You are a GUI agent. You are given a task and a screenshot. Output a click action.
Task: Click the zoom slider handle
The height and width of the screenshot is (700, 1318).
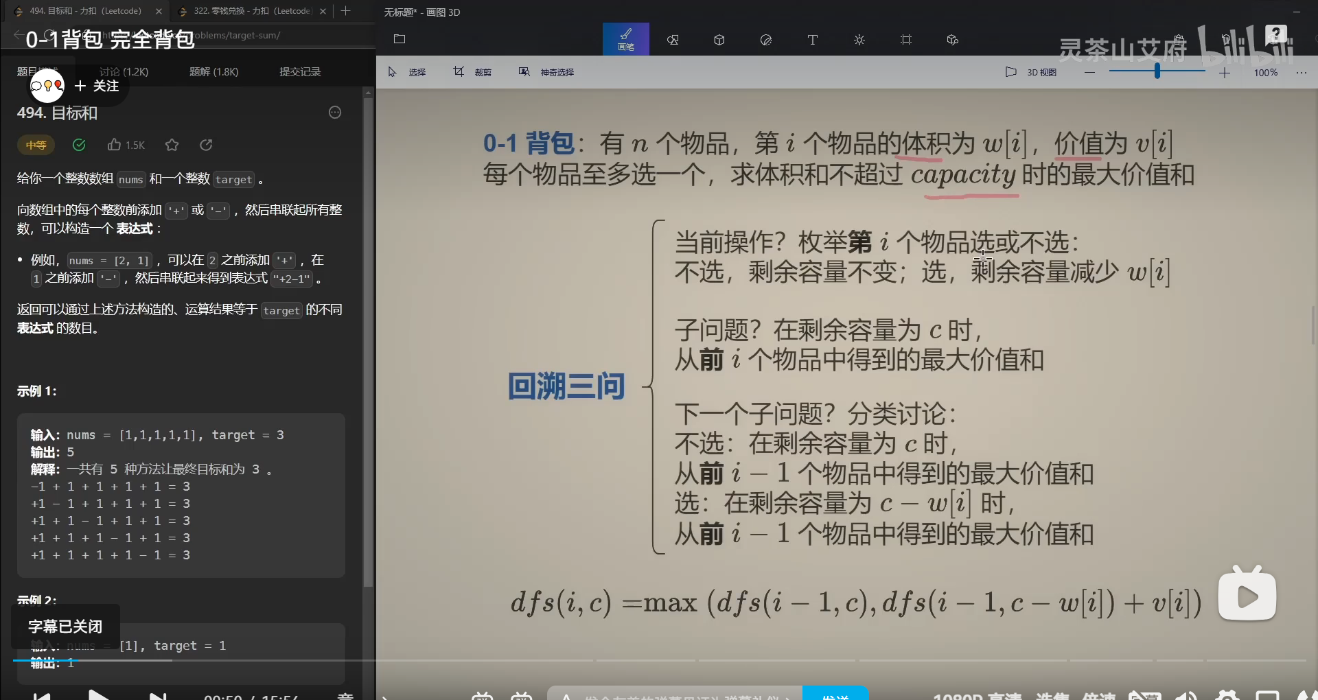pos(1157,71)
